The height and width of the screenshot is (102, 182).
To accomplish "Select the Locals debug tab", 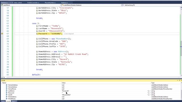I will point(8,101).
